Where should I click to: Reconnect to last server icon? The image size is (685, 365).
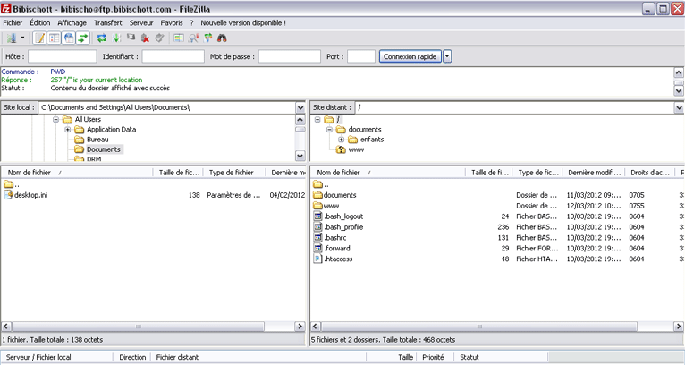(159, 38)
